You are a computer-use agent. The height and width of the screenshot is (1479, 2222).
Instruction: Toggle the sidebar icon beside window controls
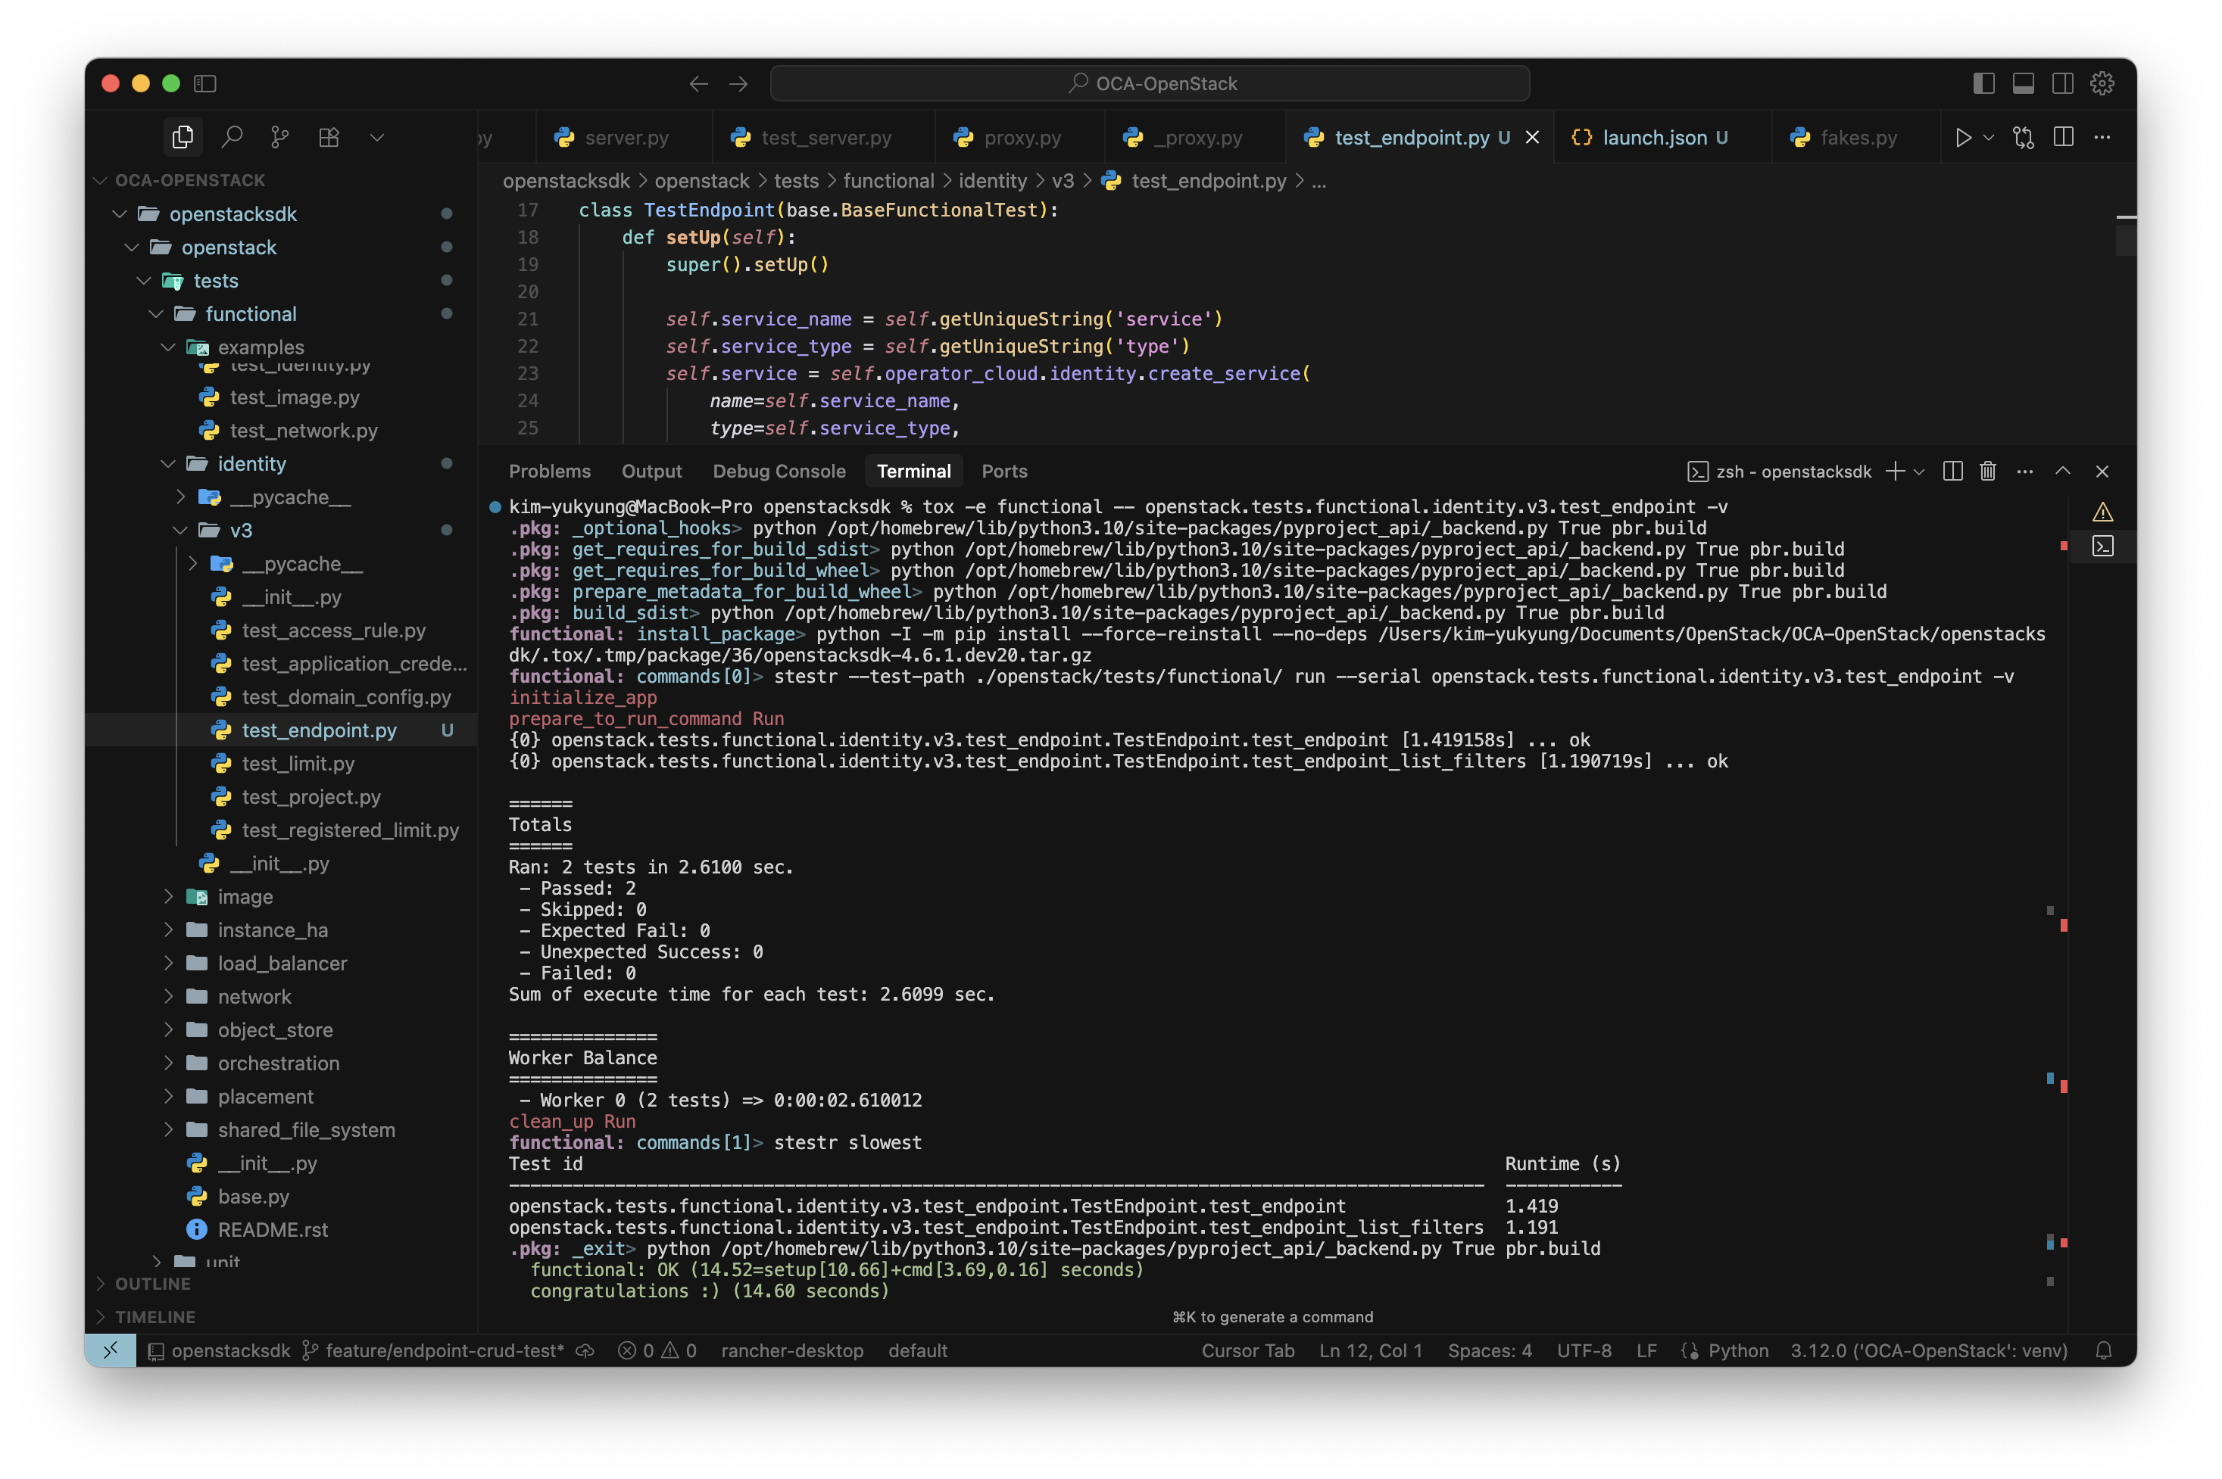click(204, 83)
